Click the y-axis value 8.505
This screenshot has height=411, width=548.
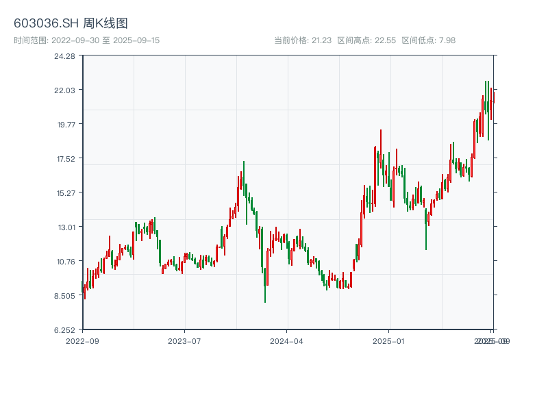[64, 296]
